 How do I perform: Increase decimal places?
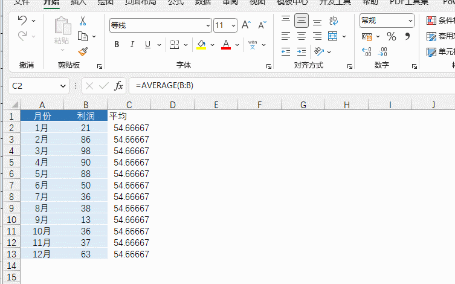367,52
